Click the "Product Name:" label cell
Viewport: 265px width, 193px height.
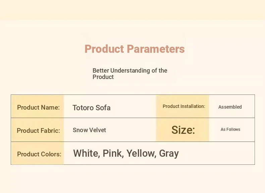pyautogui.click(x=38, y=108)
